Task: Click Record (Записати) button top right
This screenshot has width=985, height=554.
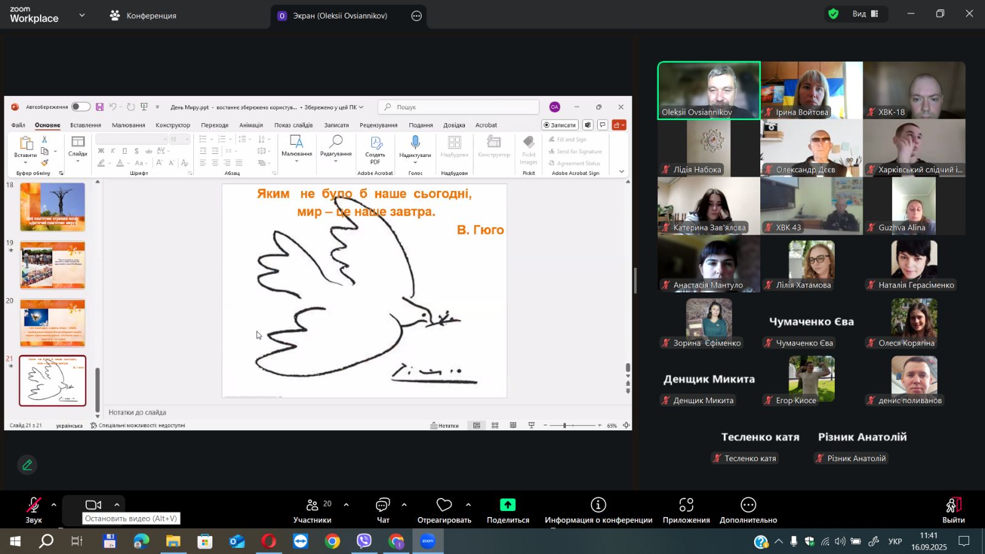Action: pos(560,125)
